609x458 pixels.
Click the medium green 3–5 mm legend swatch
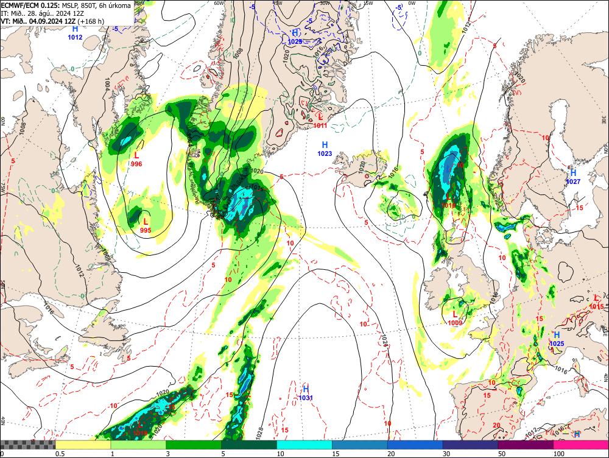194,445
